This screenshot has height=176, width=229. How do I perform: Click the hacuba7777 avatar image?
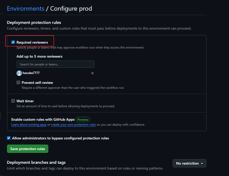(19, 73)
